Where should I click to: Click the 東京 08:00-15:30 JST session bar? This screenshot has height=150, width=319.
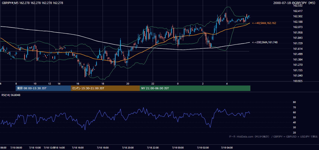43,88
